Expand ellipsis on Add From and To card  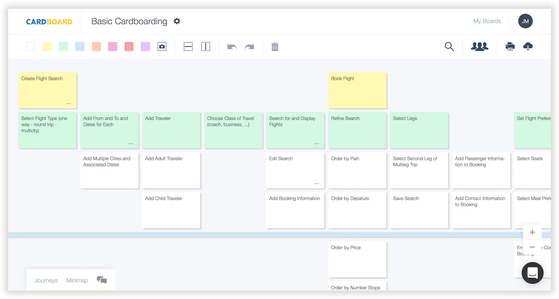tap(131, 144)
